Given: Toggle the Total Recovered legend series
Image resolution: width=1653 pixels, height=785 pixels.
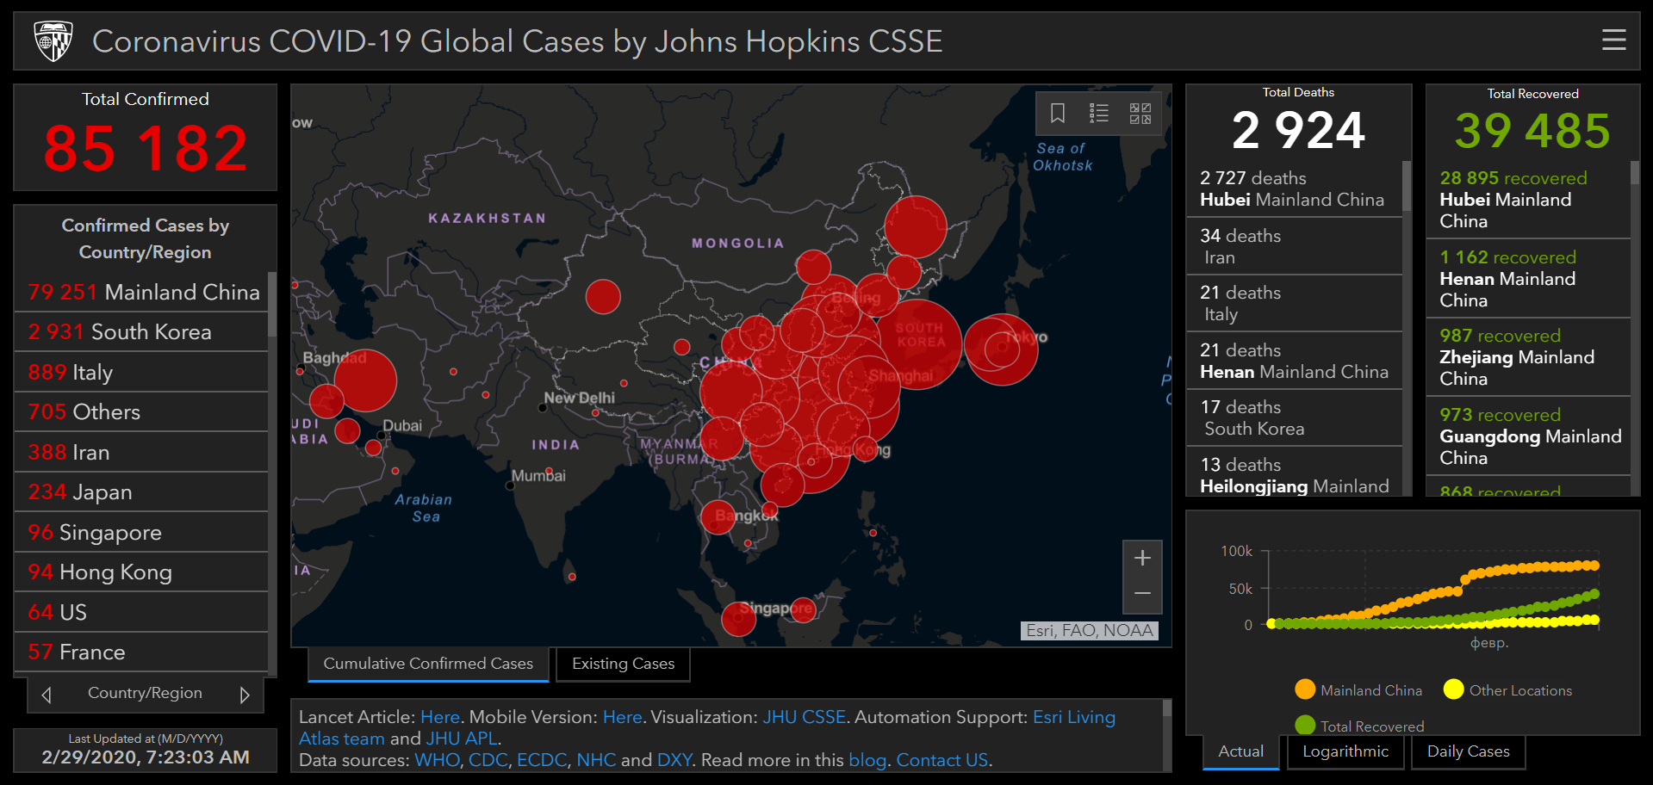Looking at the screenshot, I should [1359, 726].
